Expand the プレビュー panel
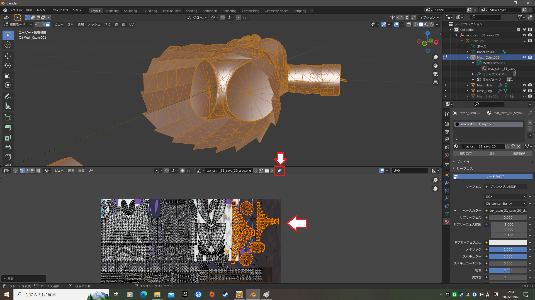This screenshot has width=535, height=300. [464, 162]
